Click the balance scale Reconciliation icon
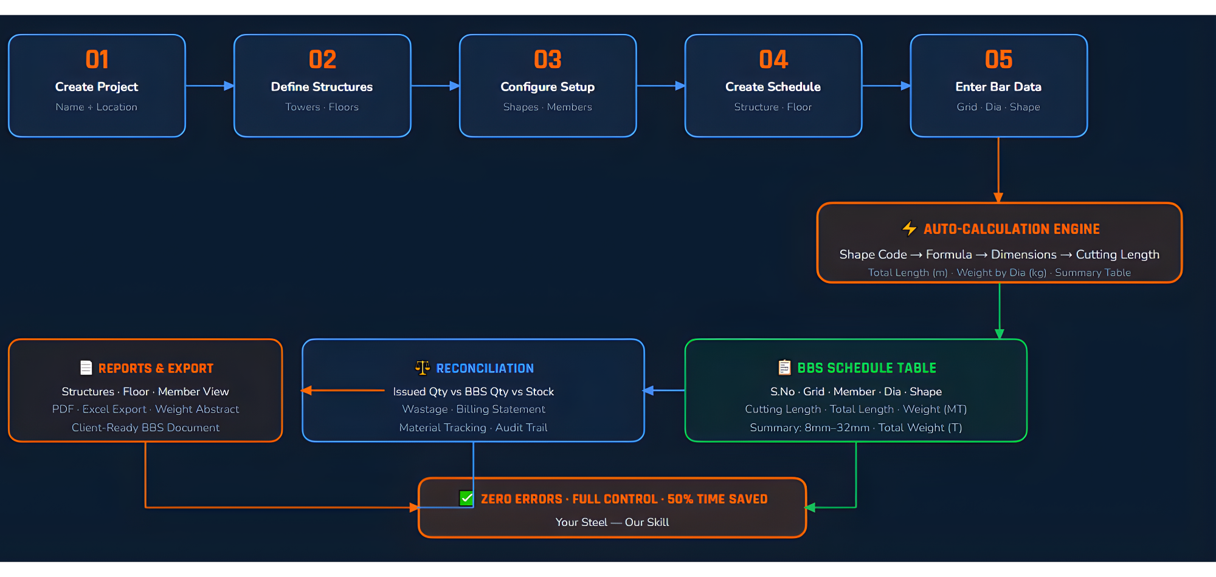1216x577 pixels. point(422,367)
